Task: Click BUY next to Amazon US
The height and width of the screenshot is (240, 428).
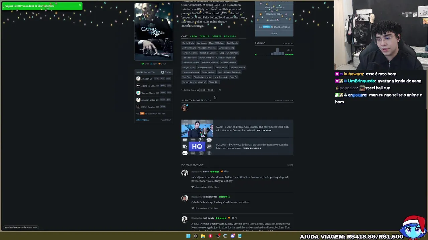Action: coord(163,79)
